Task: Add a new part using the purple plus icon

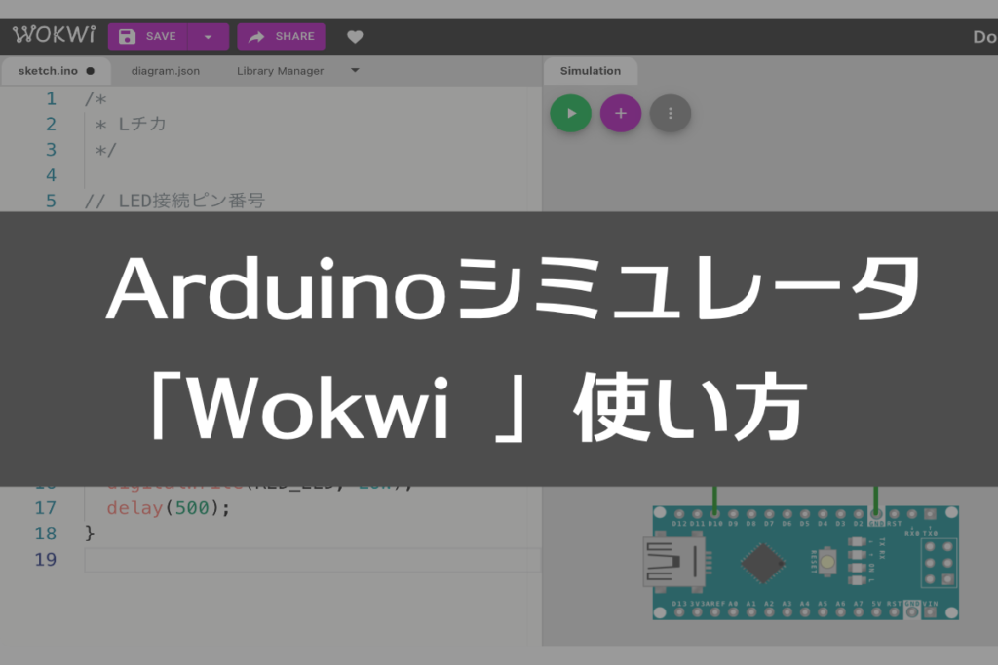Action: point(620,113)
